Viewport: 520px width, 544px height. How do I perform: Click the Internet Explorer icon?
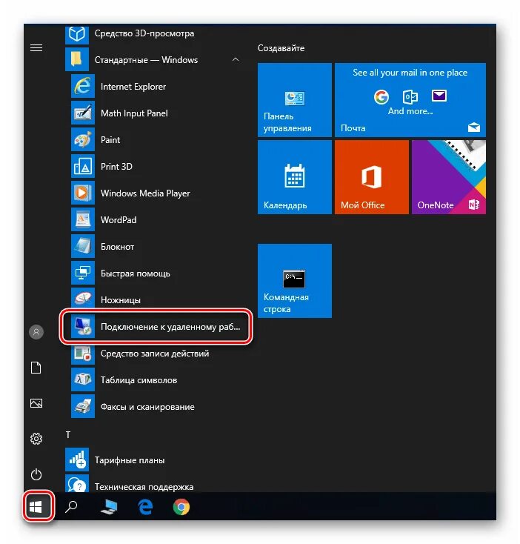point(83,87)
